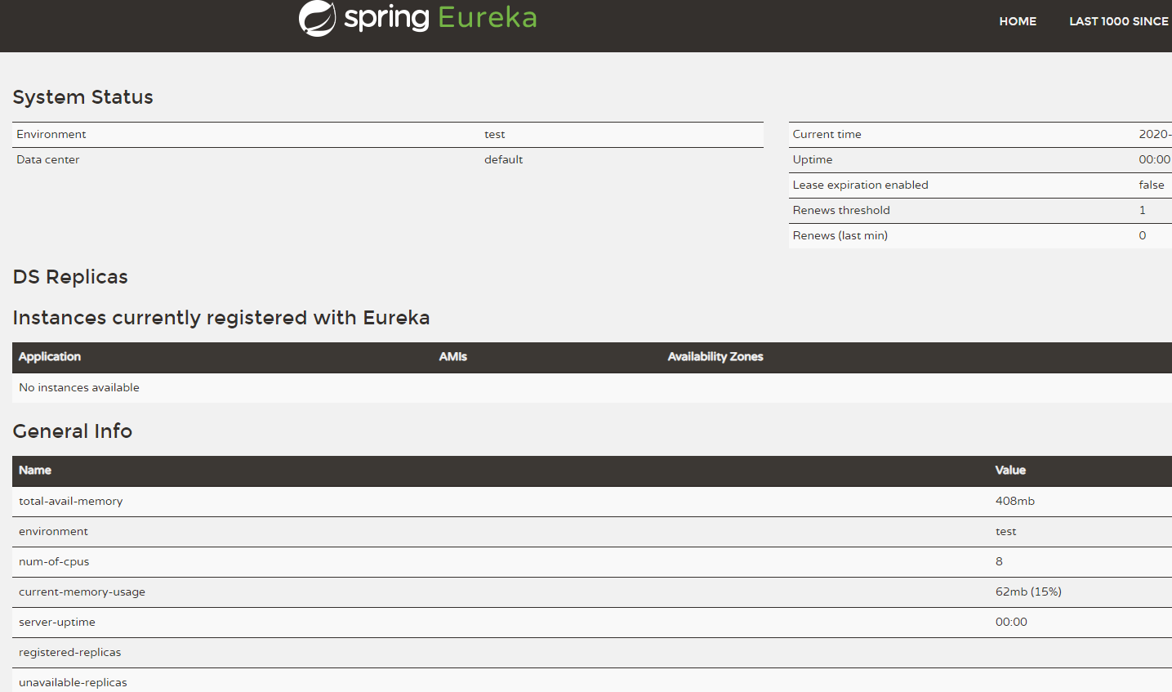
Task: Click the "Uptime" label in System Status
Action: coord(813,159)
